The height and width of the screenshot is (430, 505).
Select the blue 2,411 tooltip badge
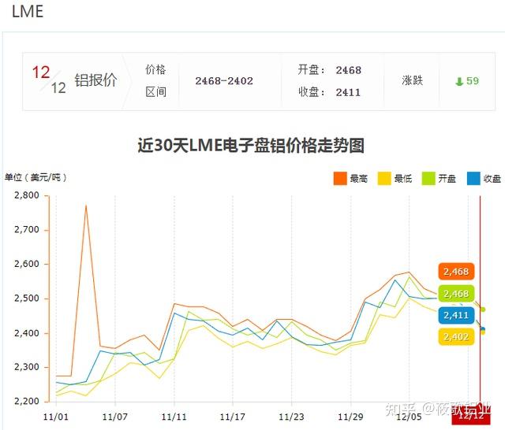[x=456, y=315]
